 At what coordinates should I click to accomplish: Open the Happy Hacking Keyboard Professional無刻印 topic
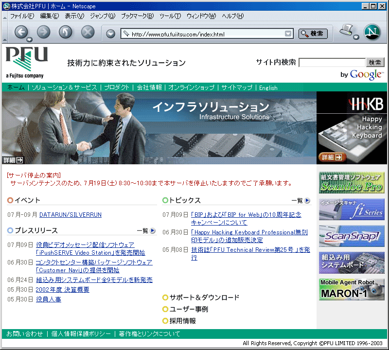(x=249, y=236)
